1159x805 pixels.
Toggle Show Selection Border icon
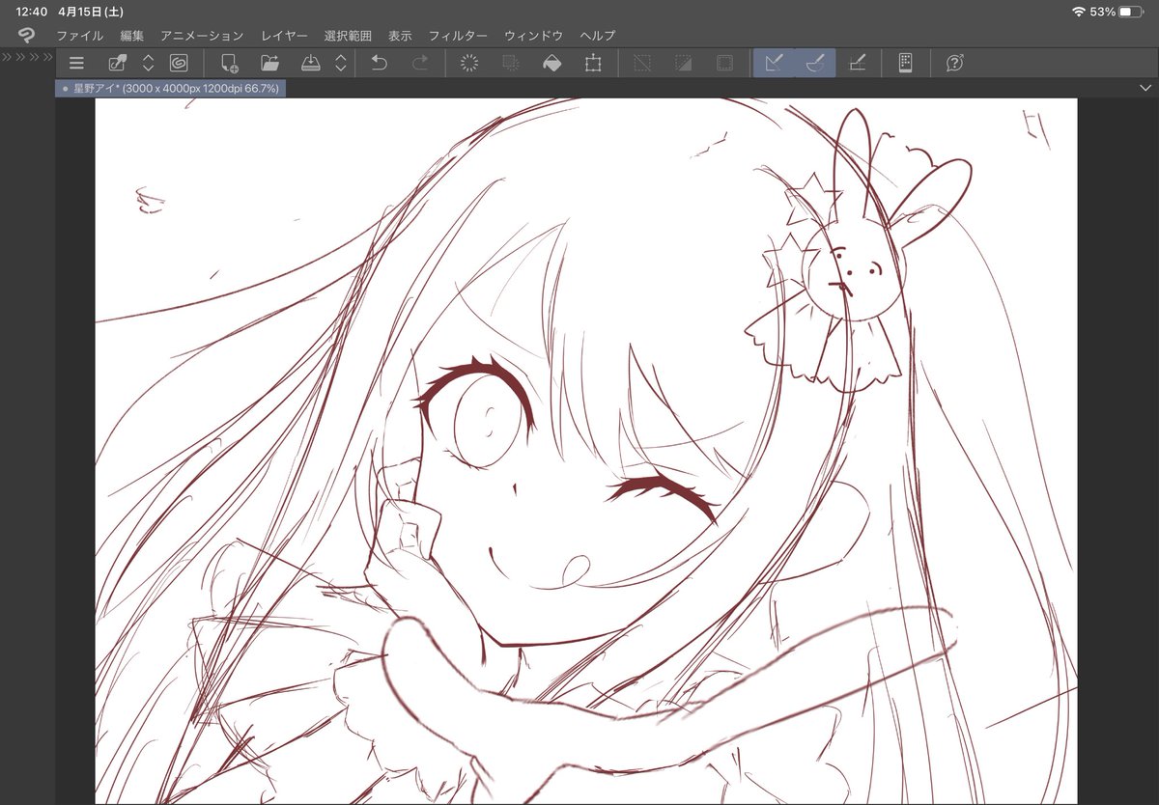click(724, 64)
